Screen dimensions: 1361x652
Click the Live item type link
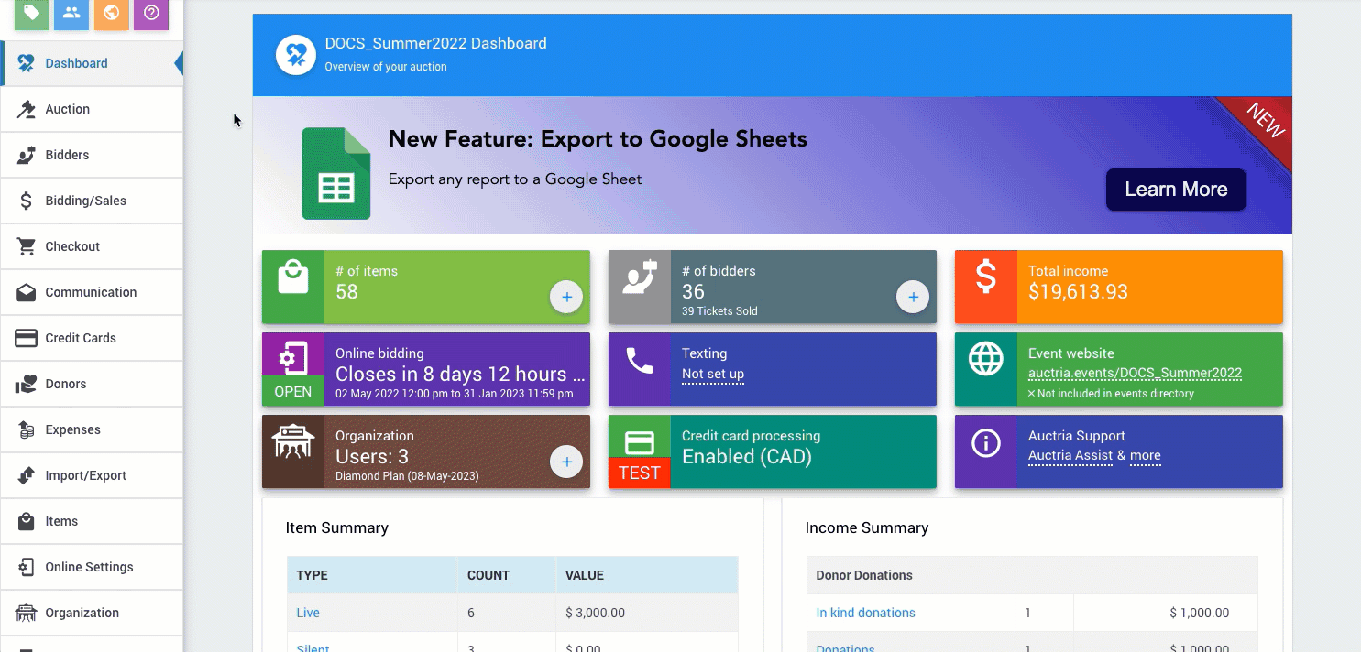(308, 613)
